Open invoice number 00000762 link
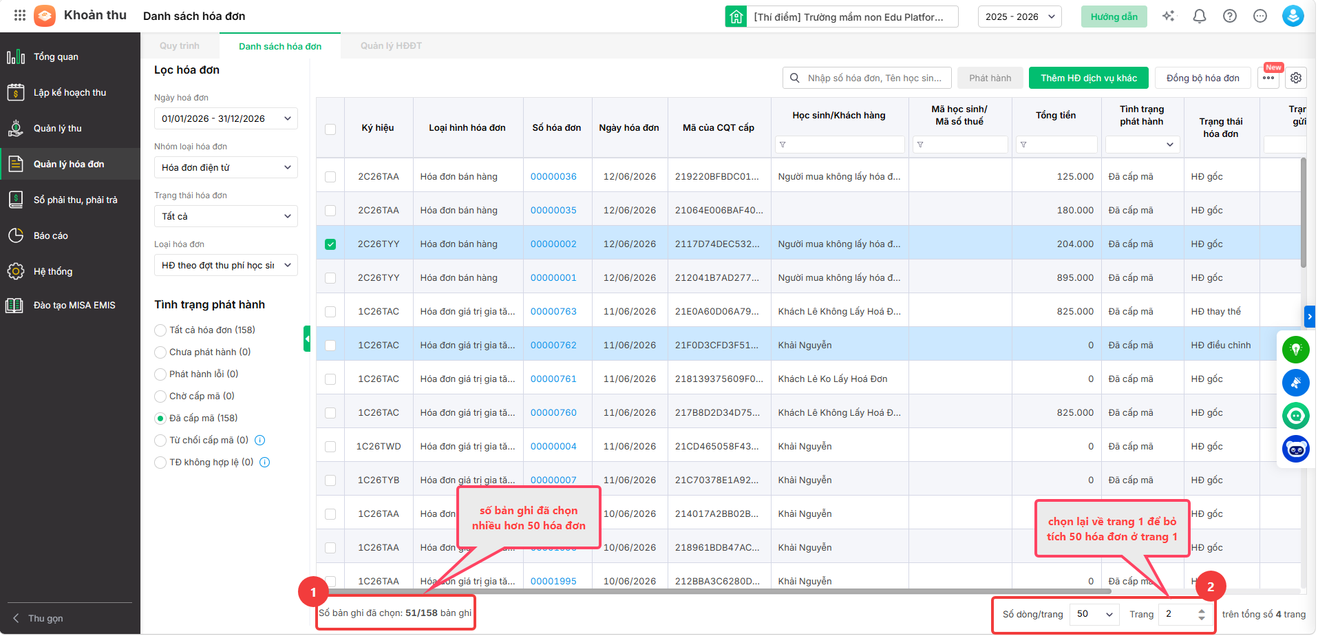The height and width of the screenshot is (636, 1318). pos(553,346)
